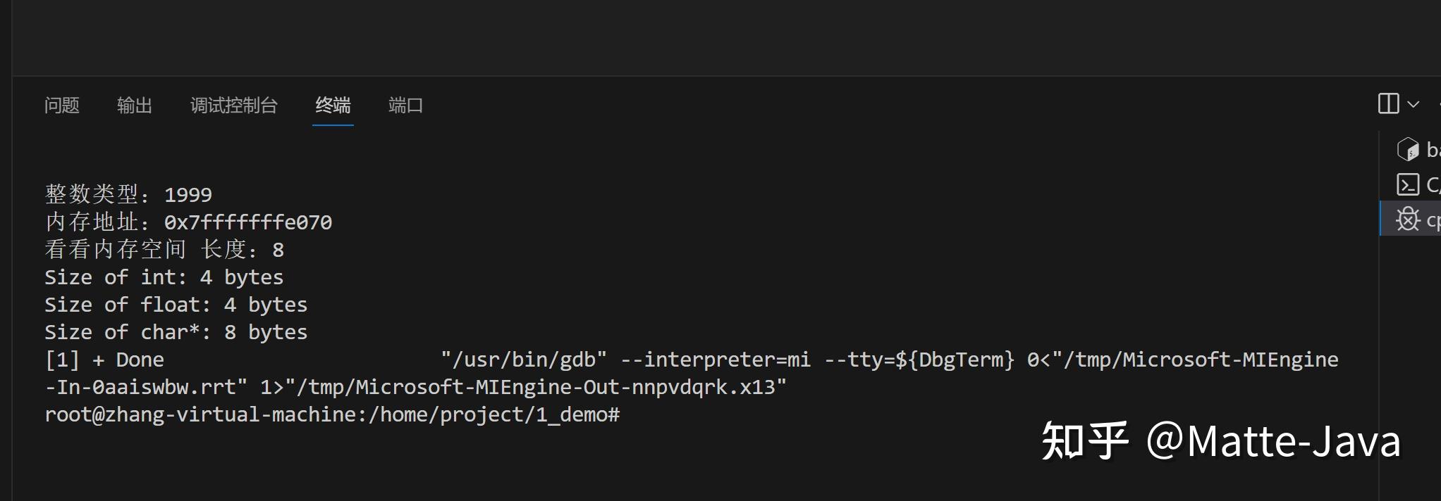Click the Size of int output line
This screenshot has width=1441, height=501.
[164, 277]
